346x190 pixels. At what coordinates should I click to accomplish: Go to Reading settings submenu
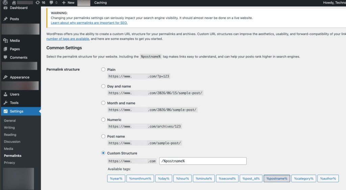tap(10, 135)
